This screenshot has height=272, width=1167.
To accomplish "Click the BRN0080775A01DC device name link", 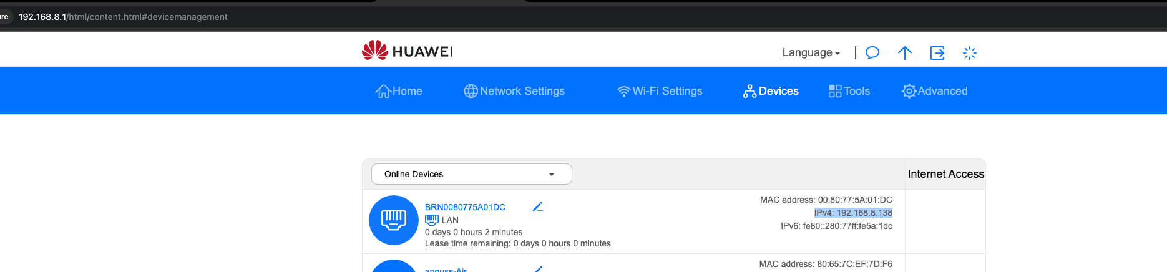I will point(465,207).
